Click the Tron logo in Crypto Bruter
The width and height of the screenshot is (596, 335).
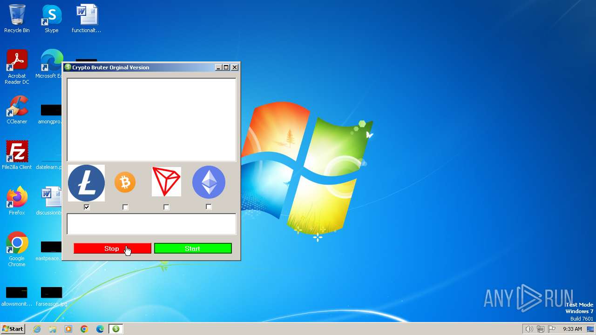tap(166, 182)
